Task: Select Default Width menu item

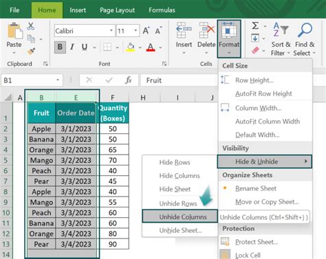Action: tap(265, 135)
